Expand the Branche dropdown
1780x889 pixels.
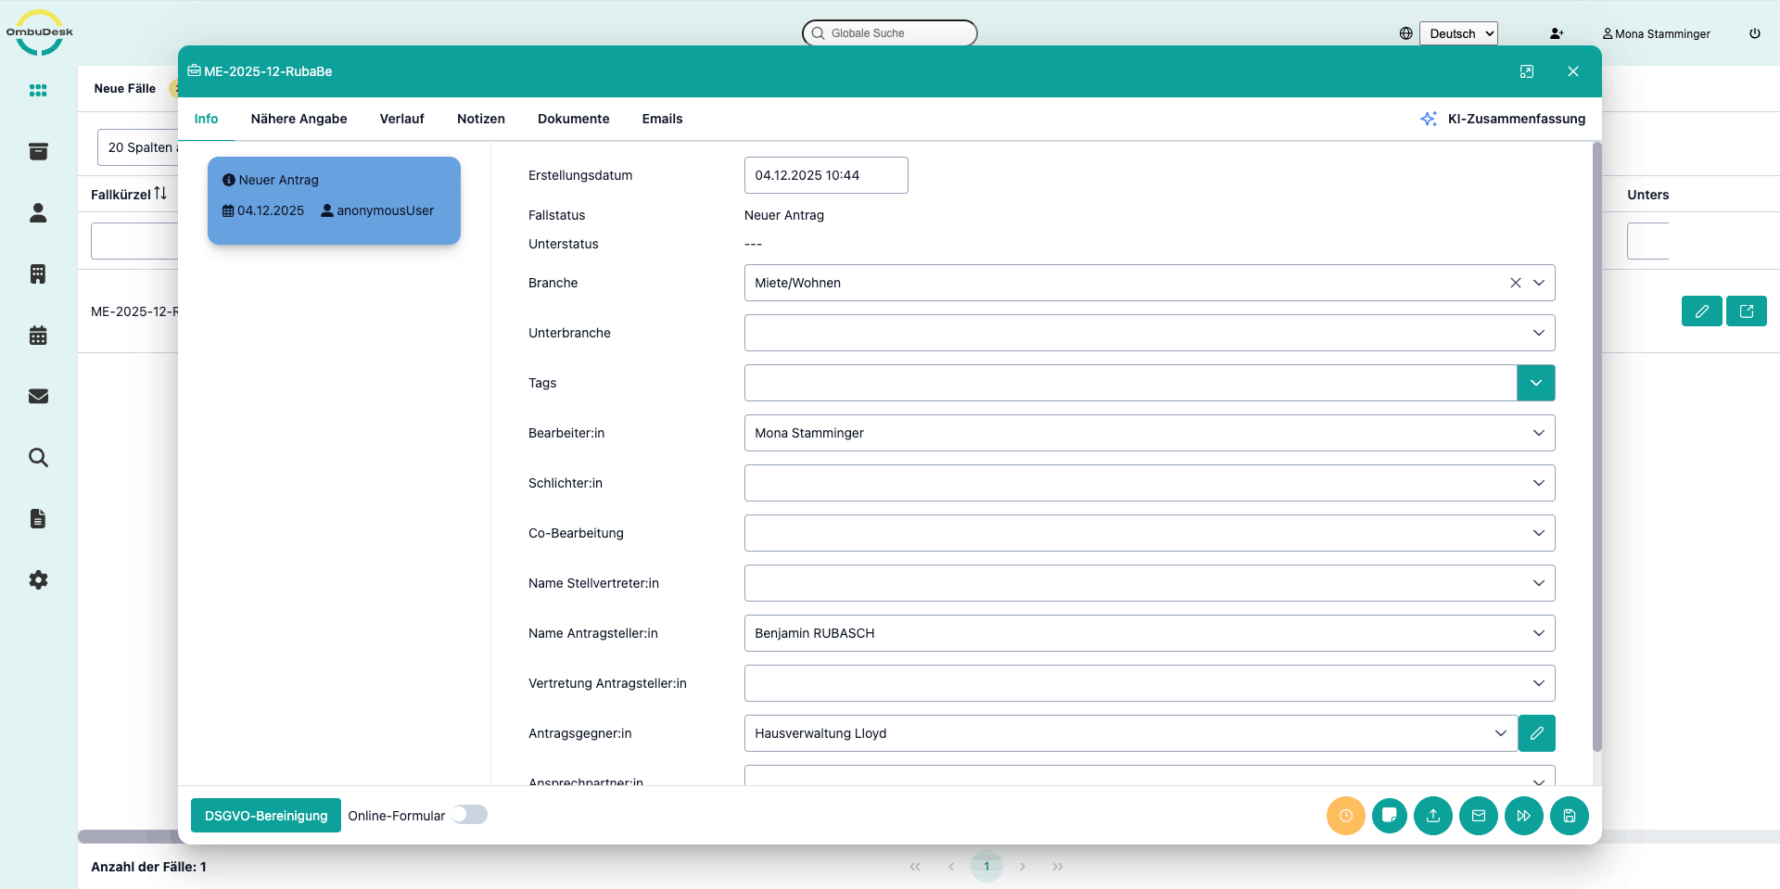tap(1538, 283)
